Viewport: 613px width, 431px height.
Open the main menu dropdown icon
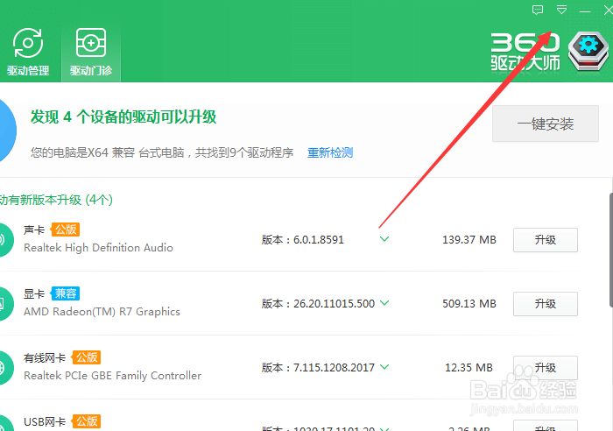point(562,11)
